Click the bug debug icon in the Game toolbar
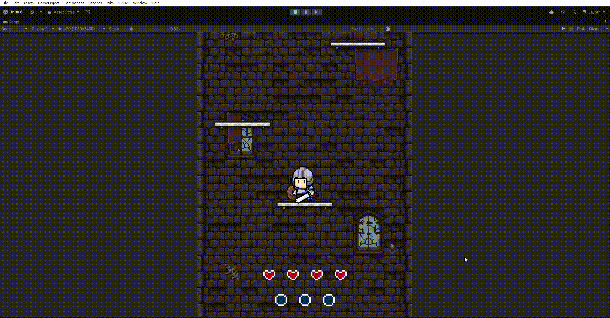The height and width of the screenshot is (318, 610). click(x=388, y=29)
